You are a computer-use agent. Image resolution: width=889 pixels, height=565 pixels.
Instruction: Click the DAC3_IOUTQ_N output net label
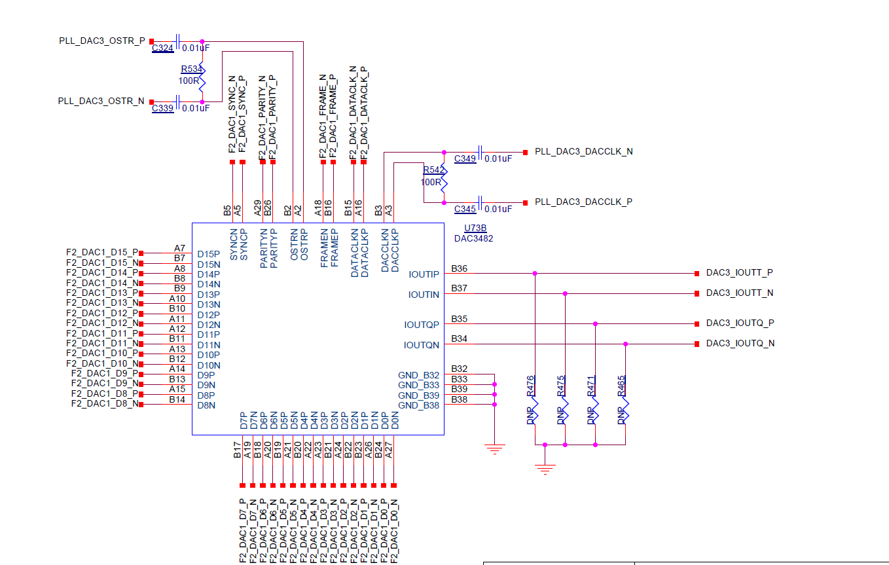(x=740, y=343)
